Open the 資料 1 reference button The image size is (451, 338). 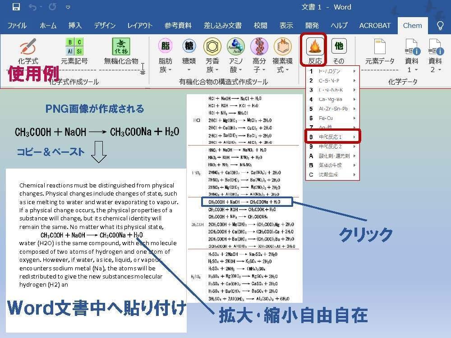click(412, 56)
